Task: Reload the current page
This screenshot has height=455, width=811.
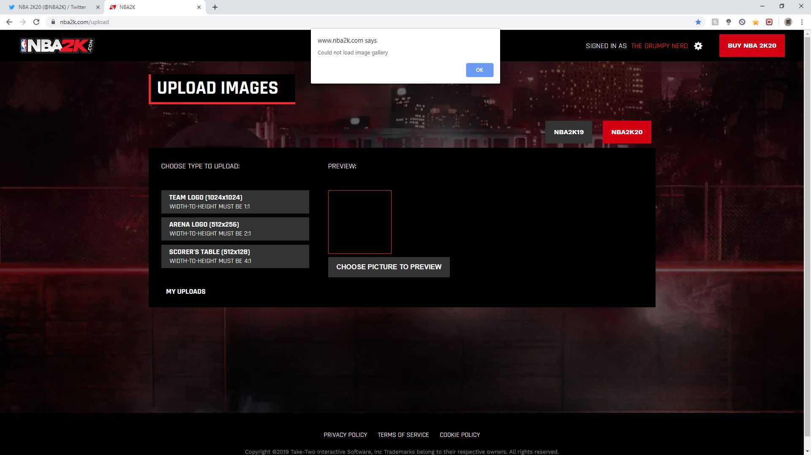Action: [x=36, y=22]
